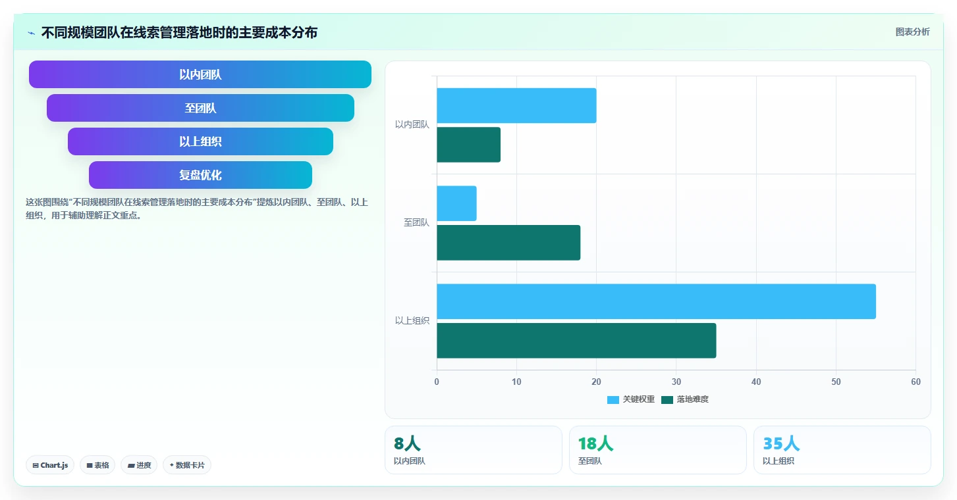Click the Chart.js tag icon
This screenshot has width=957, height=500.
(36, 465)
